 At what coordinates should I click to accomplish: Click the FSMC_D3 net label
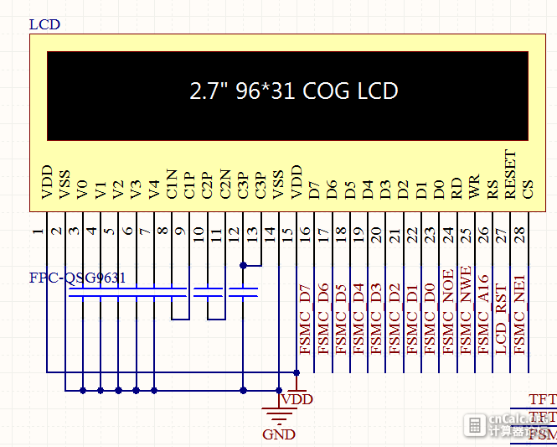coord(376,320)
